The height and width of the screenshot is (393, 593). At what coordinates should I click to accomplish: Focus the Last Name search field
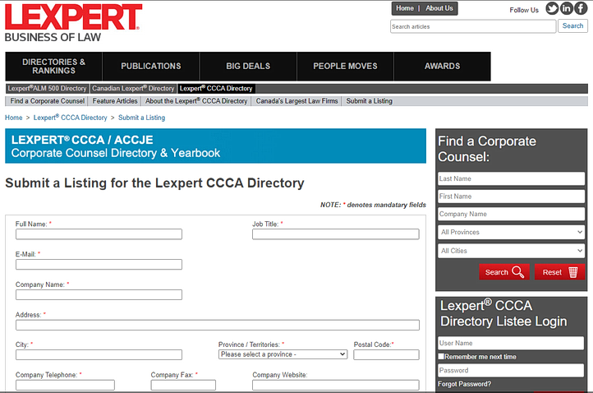click(512, 178)
